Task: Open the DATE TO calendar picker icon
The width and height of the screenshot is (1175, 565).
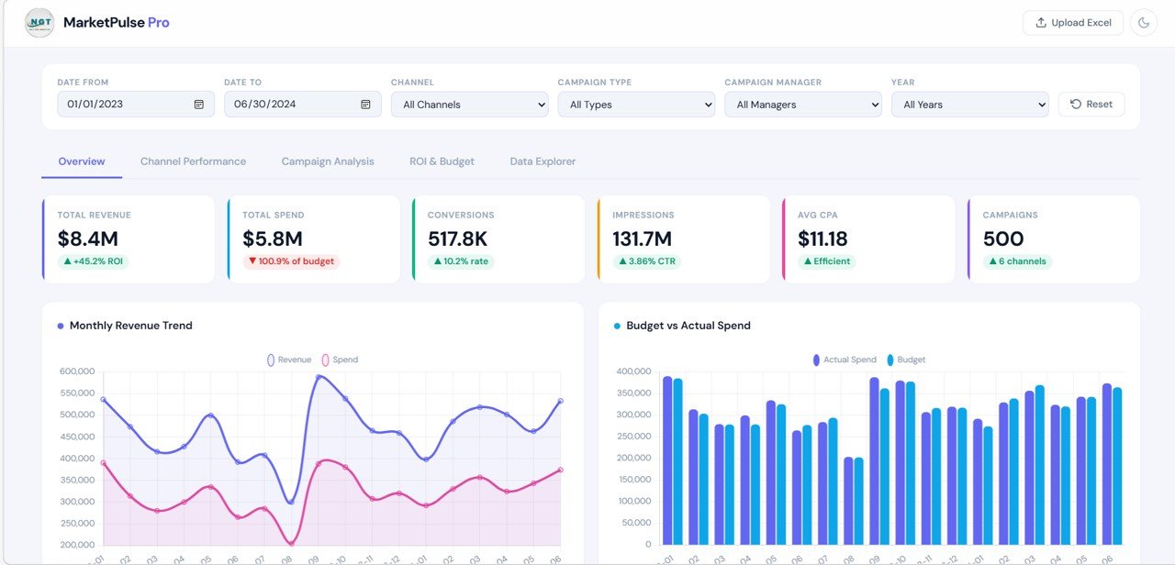Action: (364, 104)
